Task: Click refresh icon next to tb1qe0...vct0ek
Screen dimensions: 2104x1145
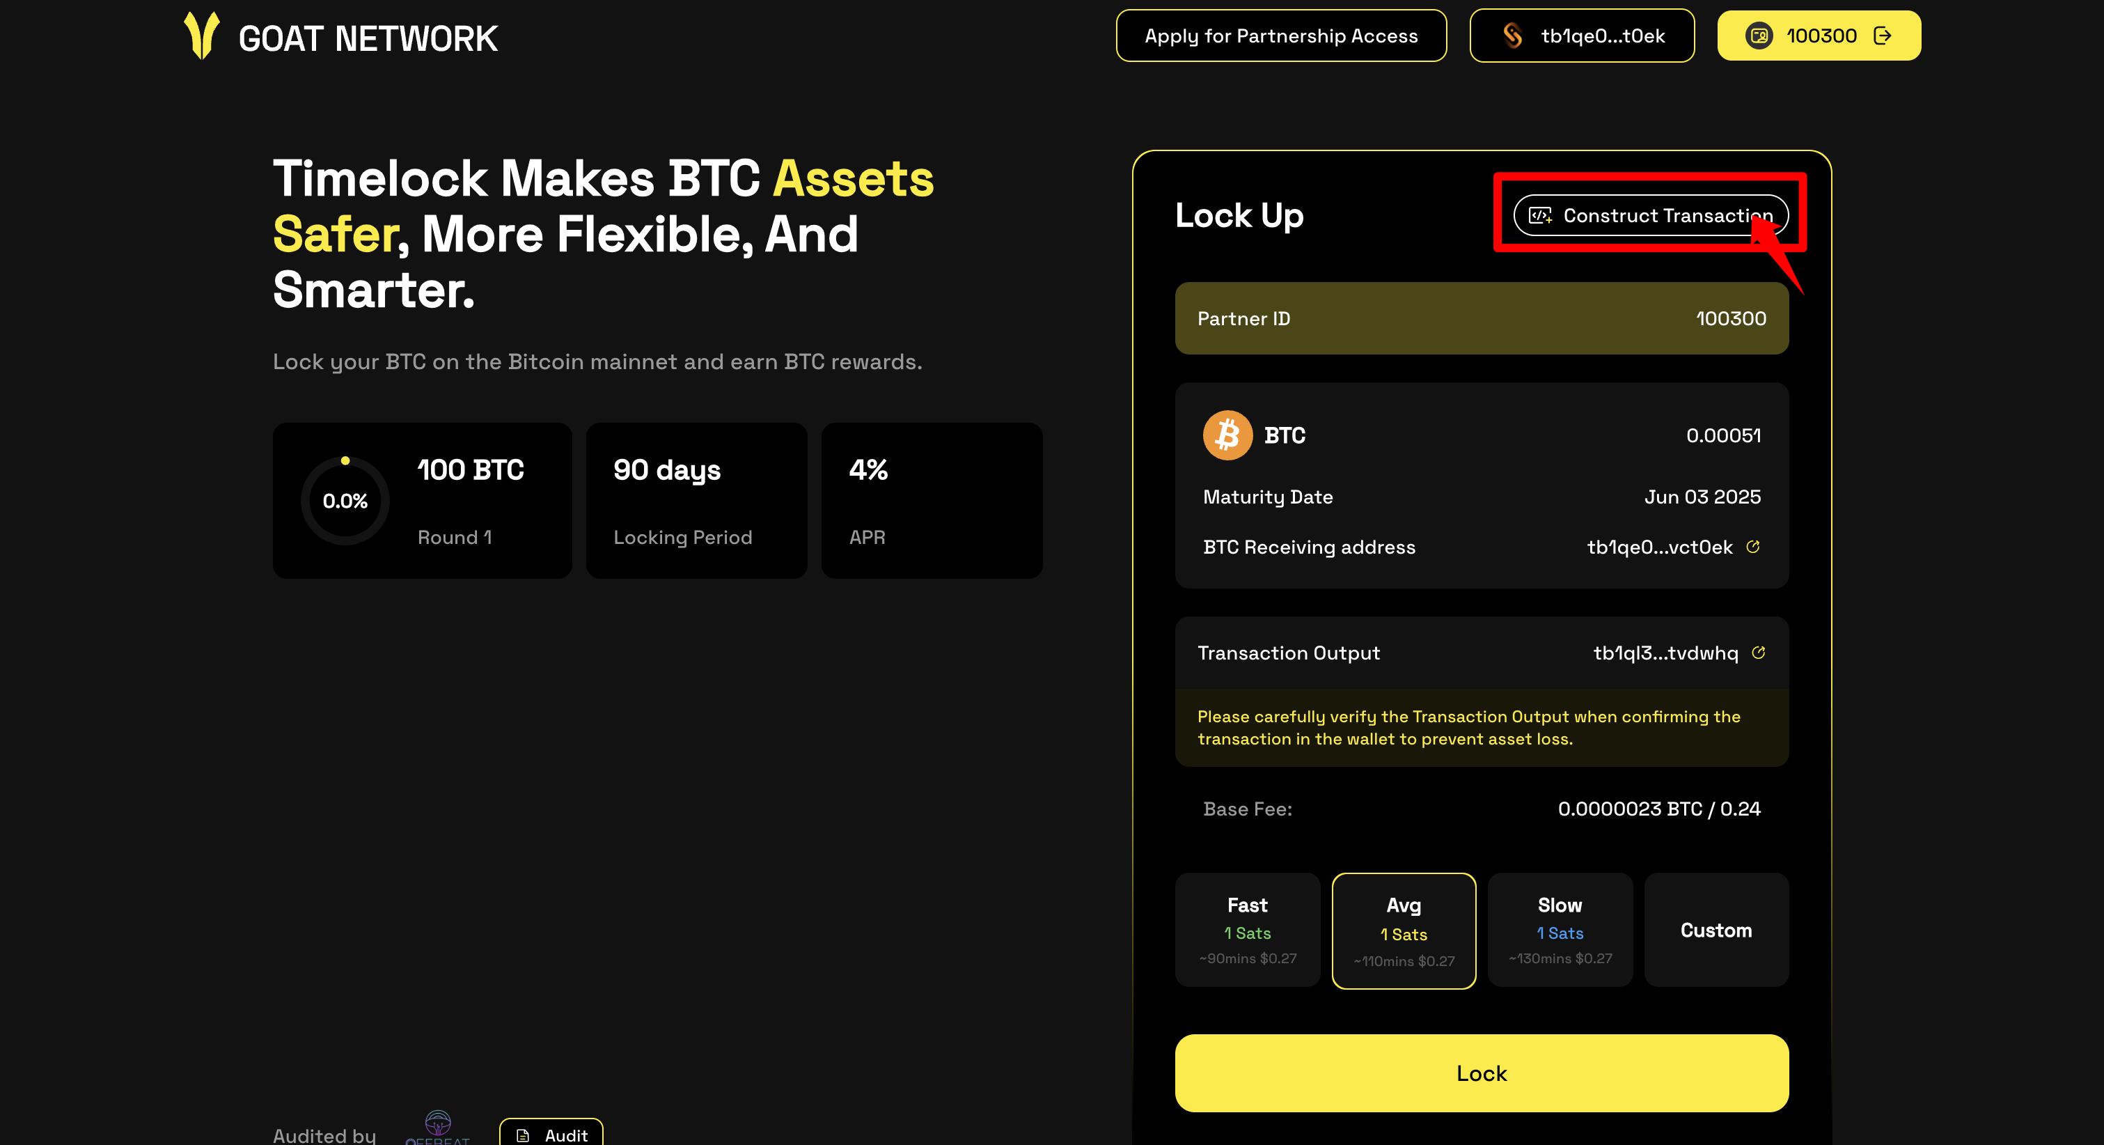Action: [1753, 547]
